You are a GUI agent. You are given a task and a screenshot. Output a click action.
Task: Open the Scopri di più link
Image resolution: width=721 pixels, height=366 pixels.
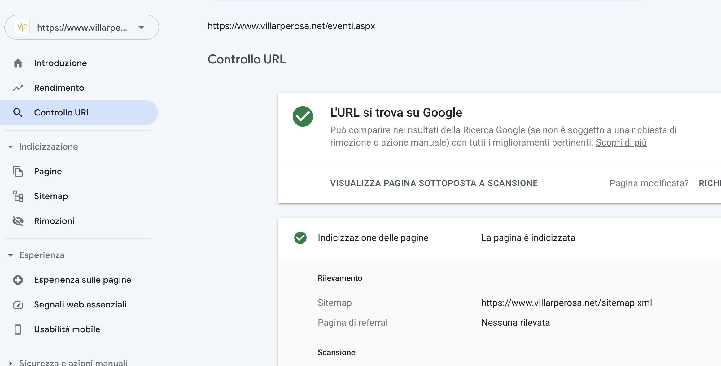(x=621, y=142)
